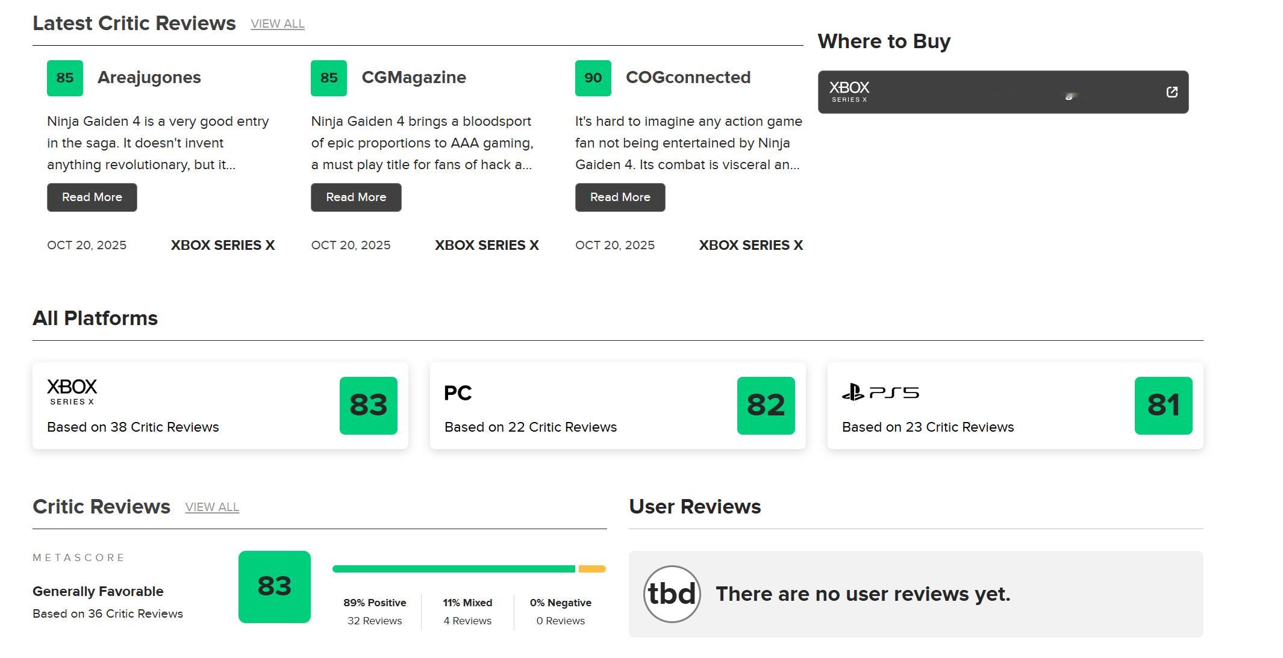
Task: Click the Xbox Series X logo in Where to Buy
Action: click(849, 92)
